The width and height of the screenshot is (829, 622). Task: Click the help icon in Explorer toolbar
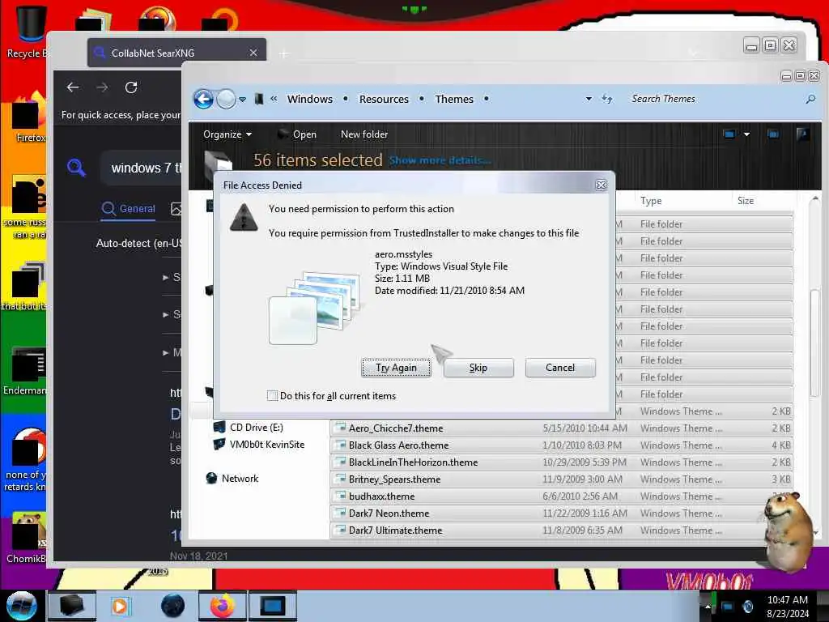click(x=802, y=134)
